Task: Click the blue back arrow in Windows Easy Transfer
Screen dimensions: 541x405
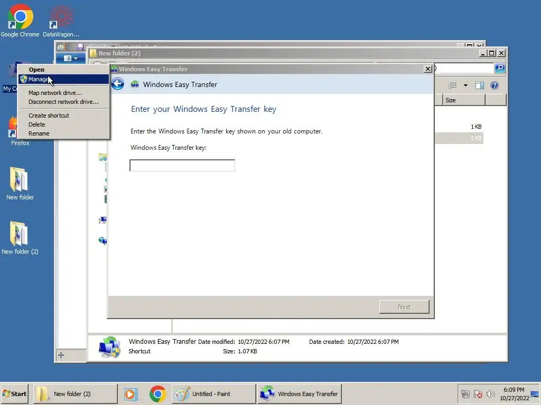Action: [118, 84]
